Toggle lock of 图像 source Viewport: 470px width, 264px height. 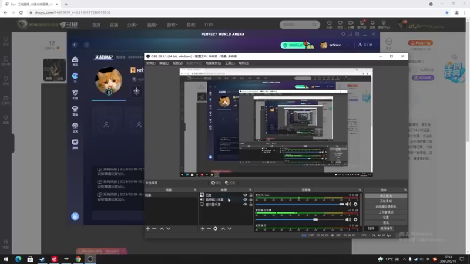[251, 195]
